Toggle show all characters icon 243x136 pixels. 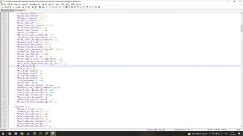[63, 7]
